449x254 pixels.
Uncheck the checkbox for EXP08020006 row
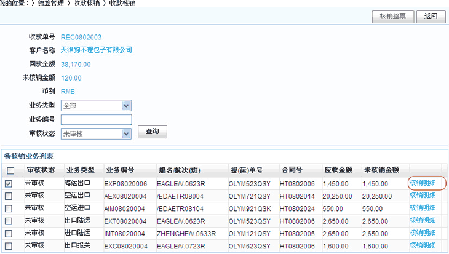point(9,183)
